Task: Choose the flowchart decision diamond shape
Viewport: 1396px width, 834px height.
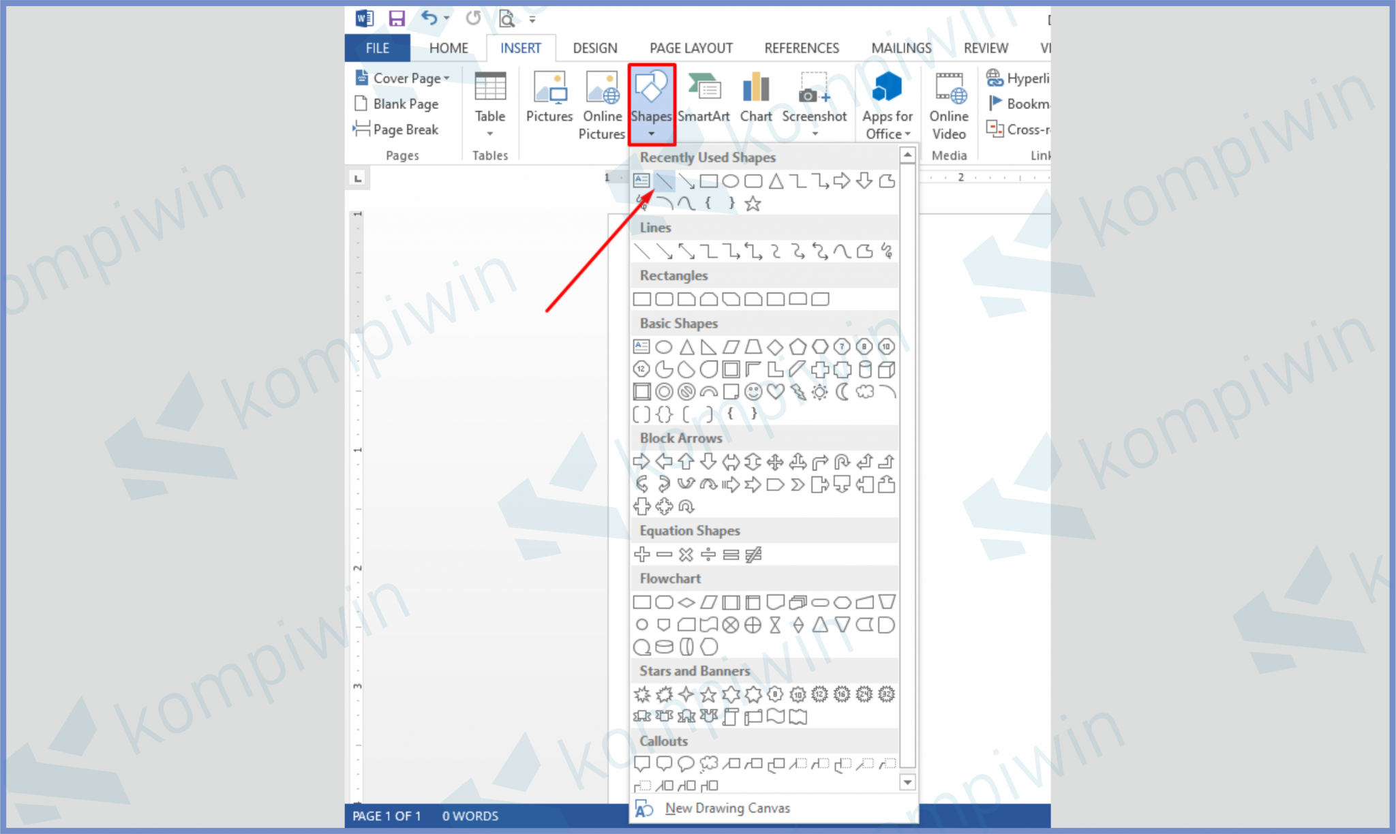Action: coord(686,602)
